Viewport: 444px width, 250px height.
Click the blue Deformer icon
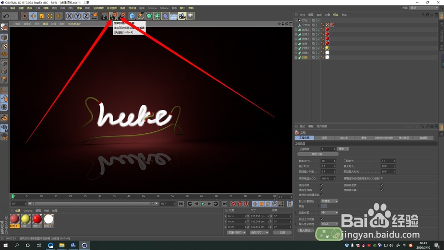click(165, 16)
